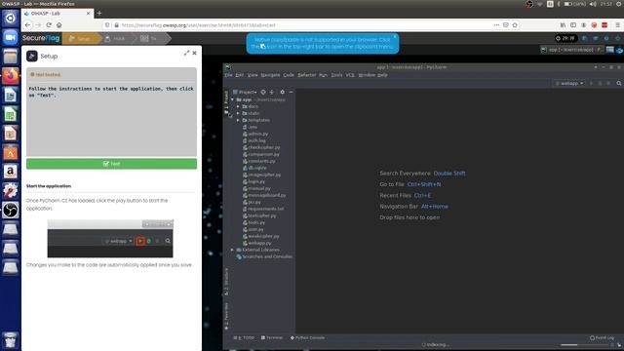Open a new Firefox tab

[x=99, y=13]
